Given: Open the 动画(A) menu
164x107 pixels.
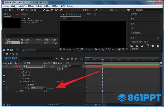Looking at the screenshot, I should (47, 6).
